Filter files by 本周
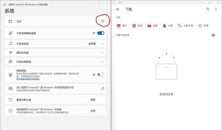Image resolution: width=222 pixels, height=130 pixels. tap(203, 26)
